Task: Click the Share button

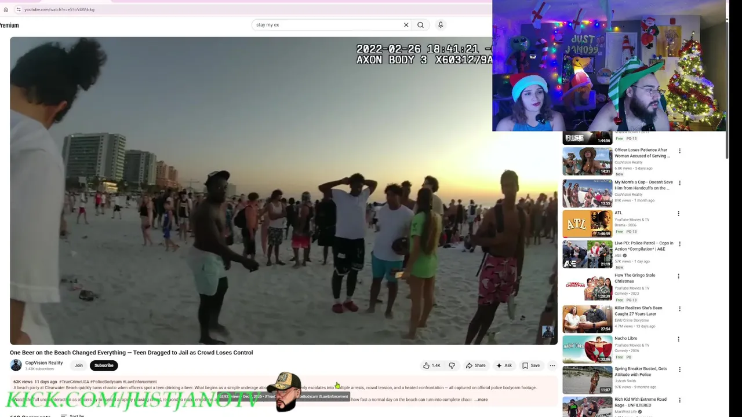Action: (x=476, y=365)
